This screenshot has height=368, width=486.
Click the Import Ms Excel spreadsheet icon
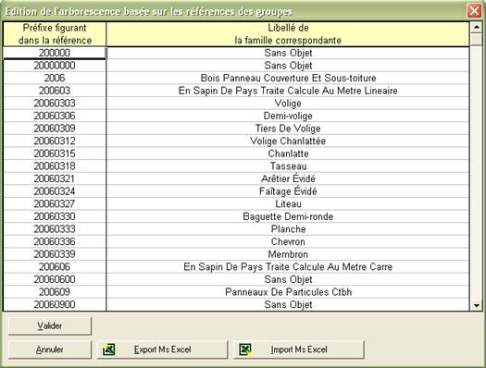coord(245,350)
